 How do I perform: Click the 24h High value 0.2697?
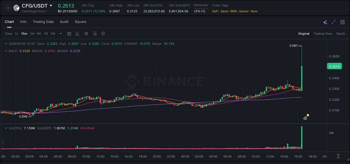pyautogui.click(x=114, y=11)
